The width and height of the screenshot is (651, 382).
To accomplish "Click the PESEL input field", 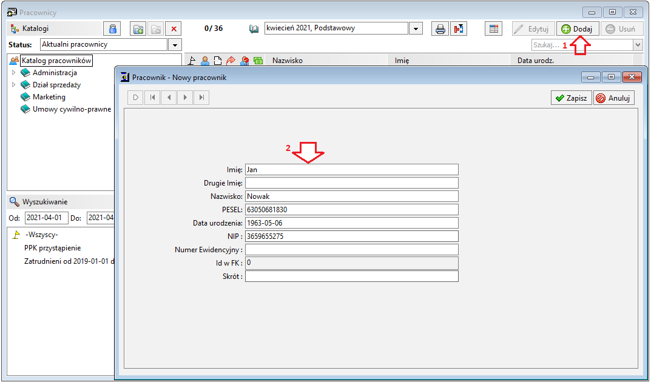I will pos(352,209).
